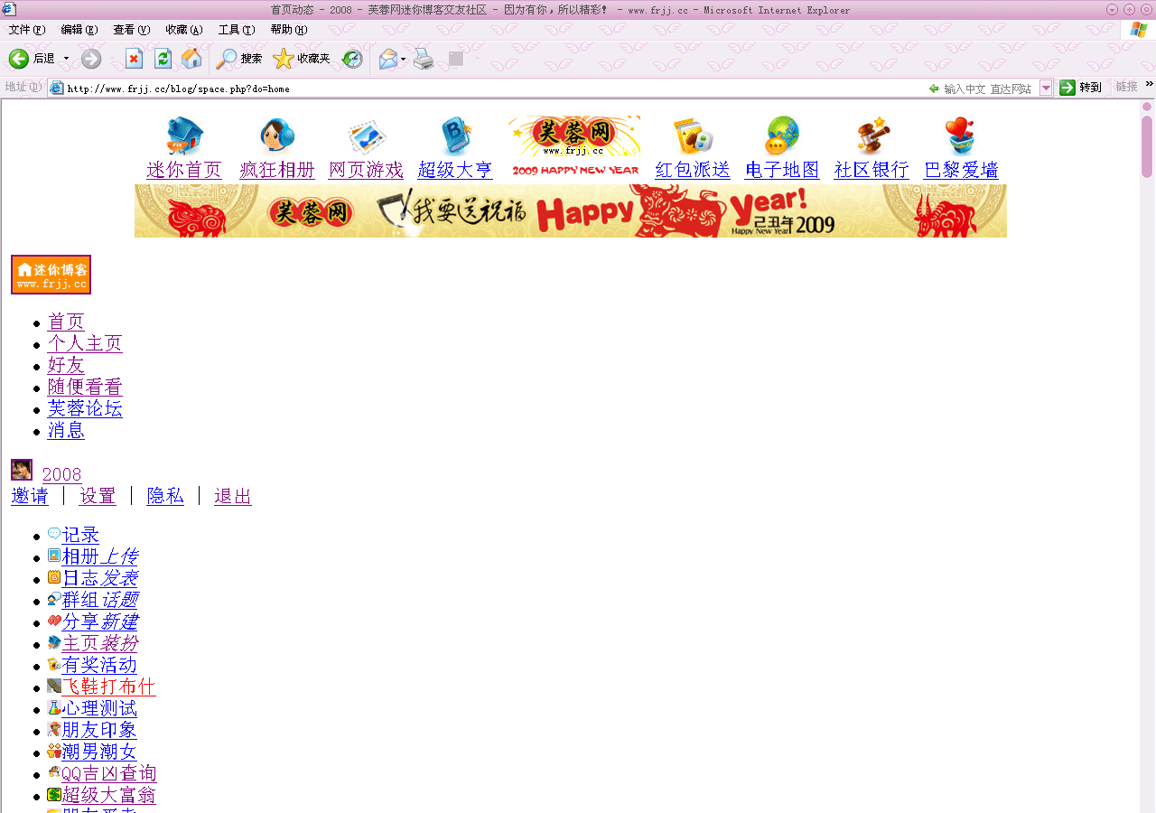Click the user avatar beside 2008
This screenshot has height=813, width=1156.
click(22, 470)
